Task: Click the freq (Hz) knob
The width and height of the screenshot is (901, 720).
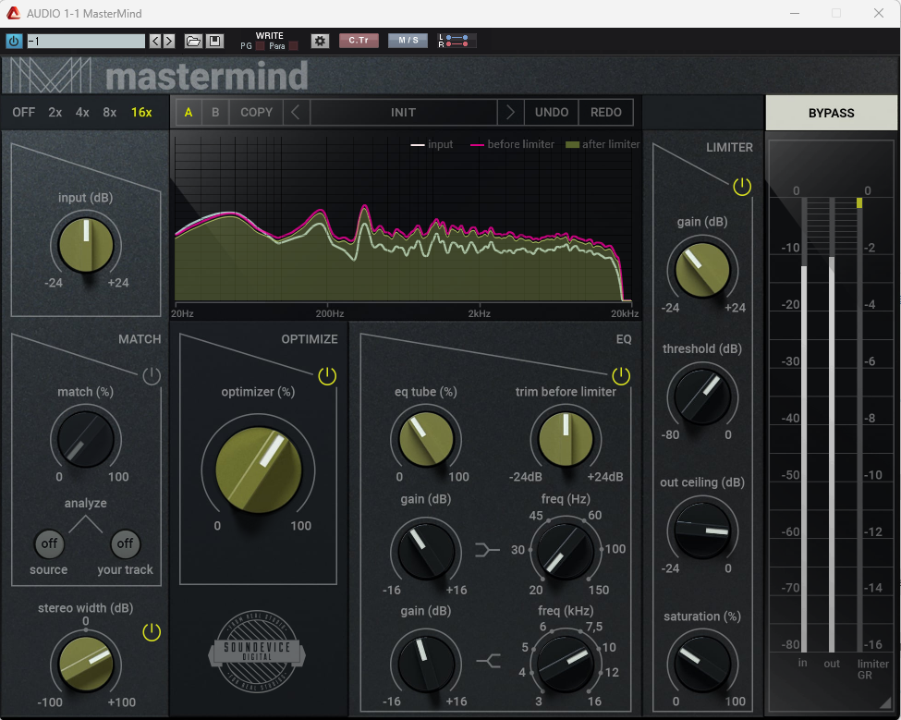Action: click(x=565, y=551)
